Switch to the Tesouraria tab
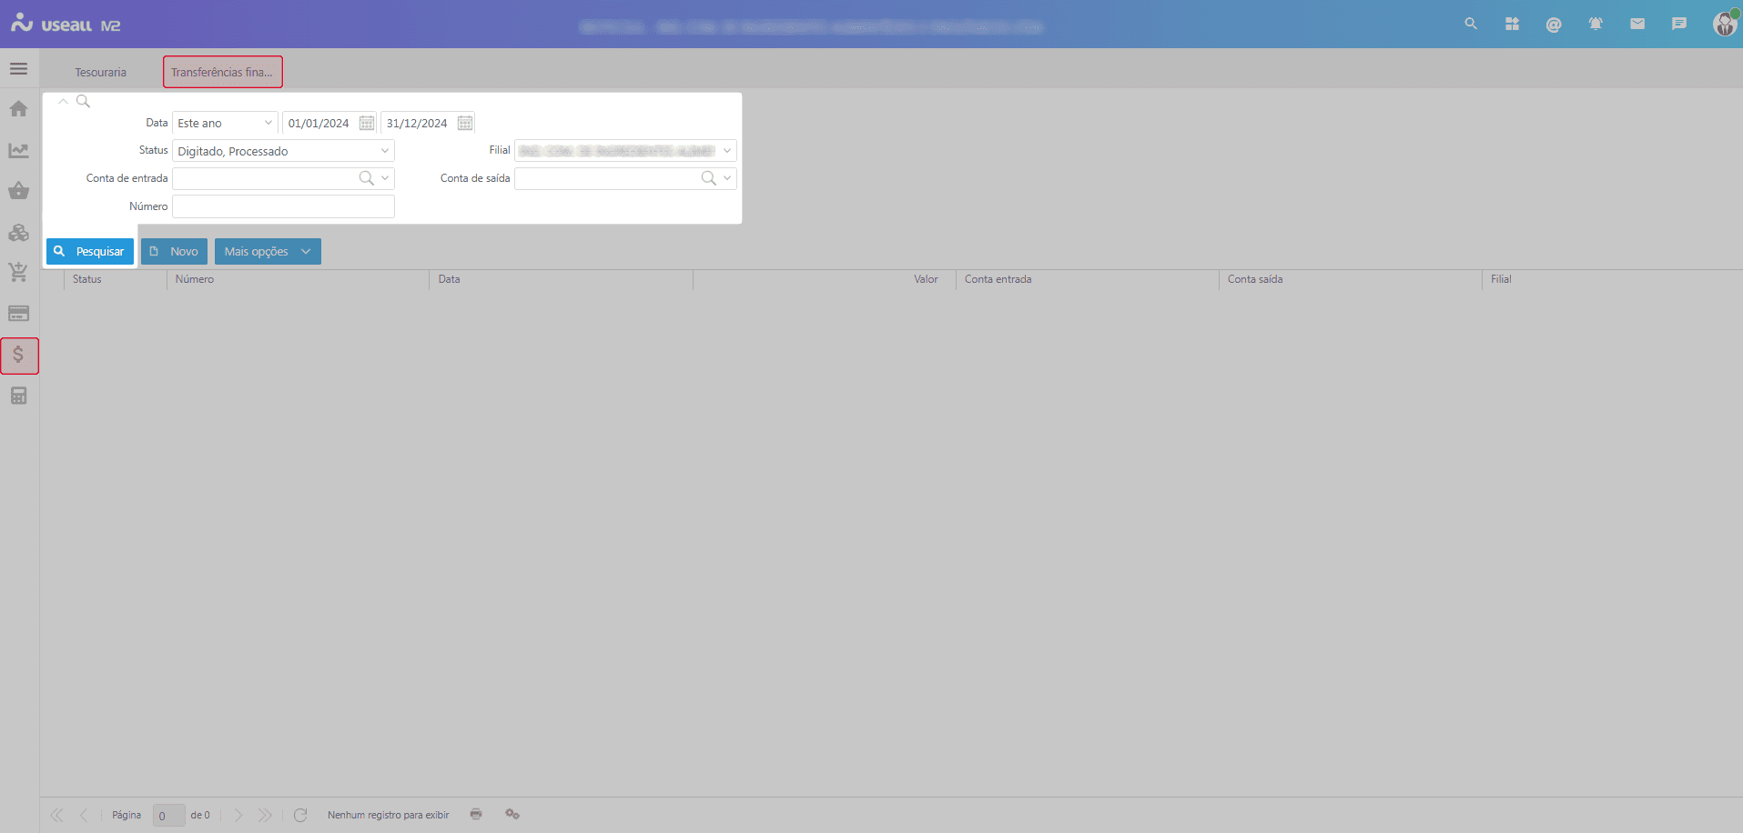The image size is (1743, 833). pos(100,72)
